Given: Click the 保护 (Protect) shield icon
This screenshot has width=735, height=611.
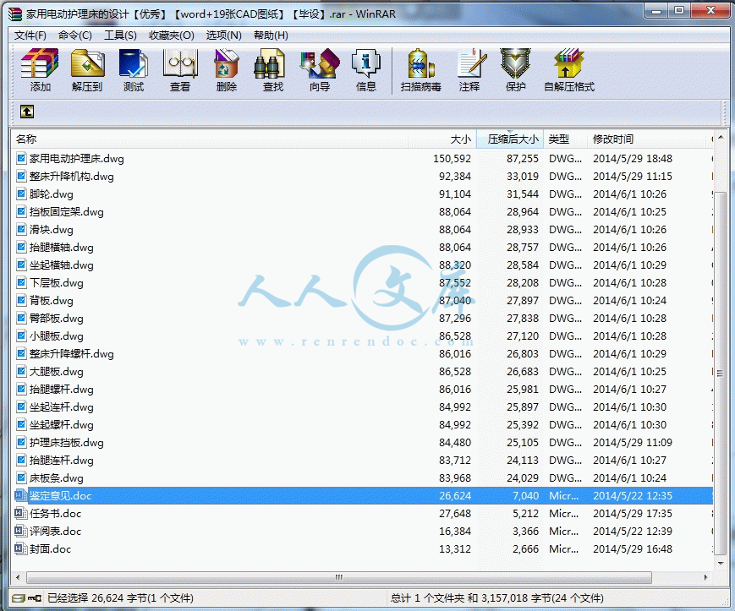Looking at the screenshot, I should [515, 63].
